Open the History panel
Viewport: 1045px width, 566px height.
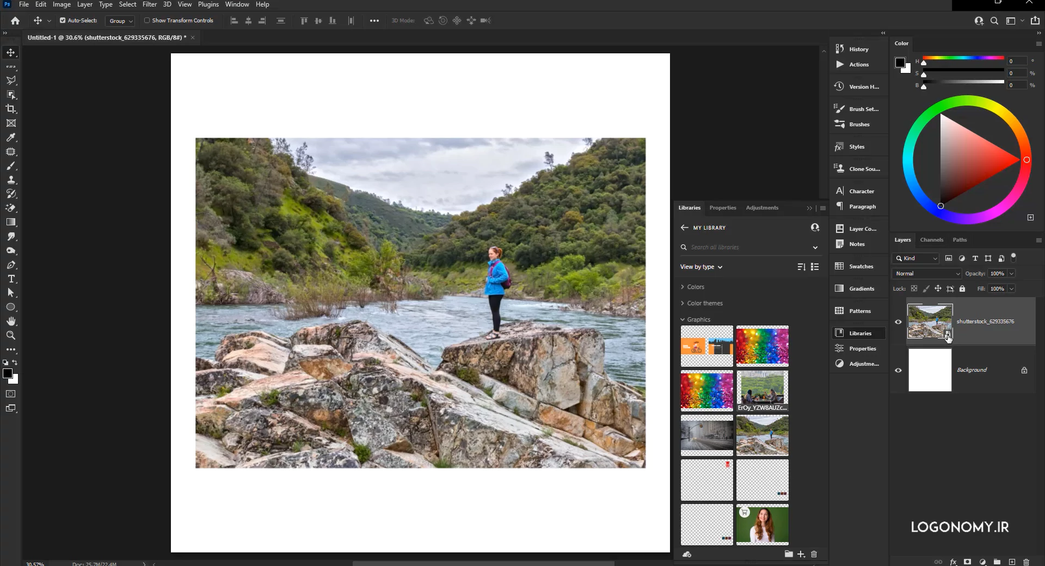tap(858, 49)
